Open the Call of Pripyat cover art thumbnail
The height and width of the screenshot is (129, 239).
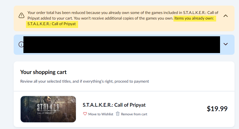48,109
